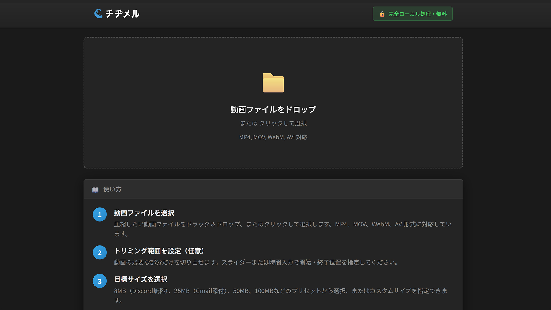Click the step 3 description listing 8MB presets
The width and height of the screenshot is (551, 310).
280,291
